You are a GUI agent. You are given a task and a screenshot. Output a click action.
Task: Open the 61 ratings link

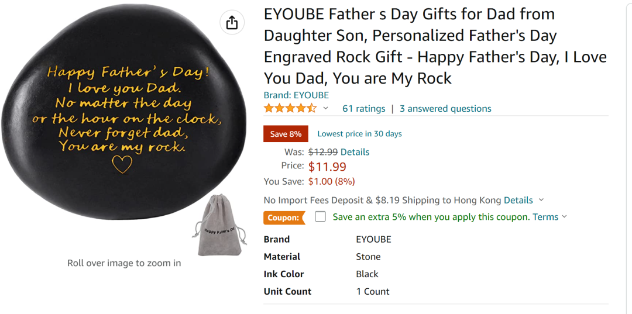[x=363, y=109]
